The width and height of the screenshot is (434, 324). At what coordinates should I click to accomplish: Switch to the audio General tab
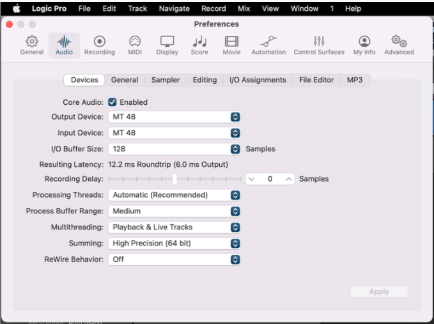coord(125,80)
